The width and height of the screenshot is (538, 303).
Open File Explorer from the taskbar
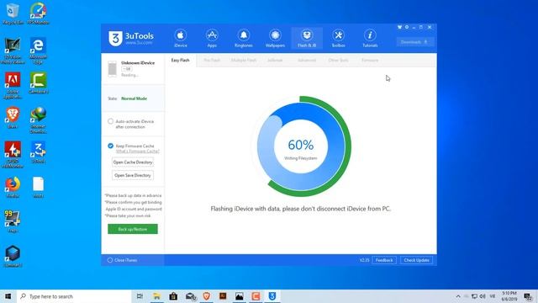tap(156, 296)
